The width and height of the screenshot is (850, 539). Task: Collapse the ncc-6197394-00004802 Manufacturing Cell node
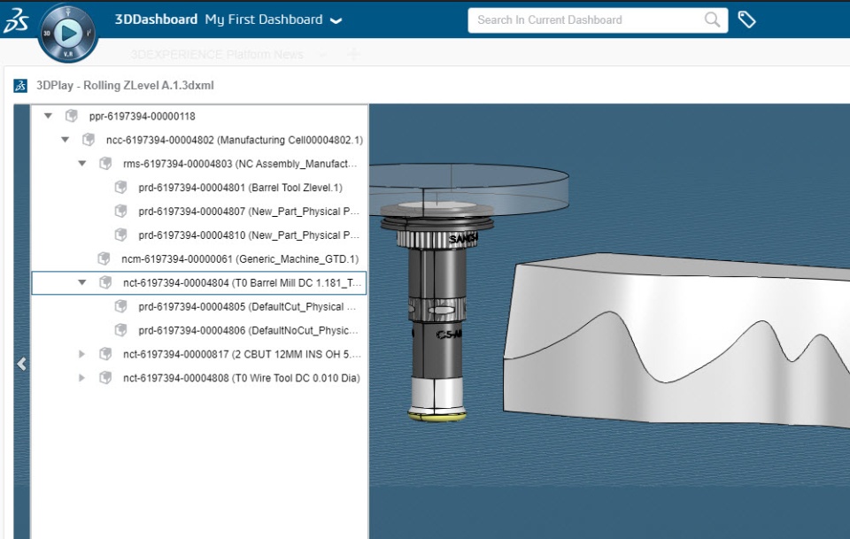(x=65, y=140)
